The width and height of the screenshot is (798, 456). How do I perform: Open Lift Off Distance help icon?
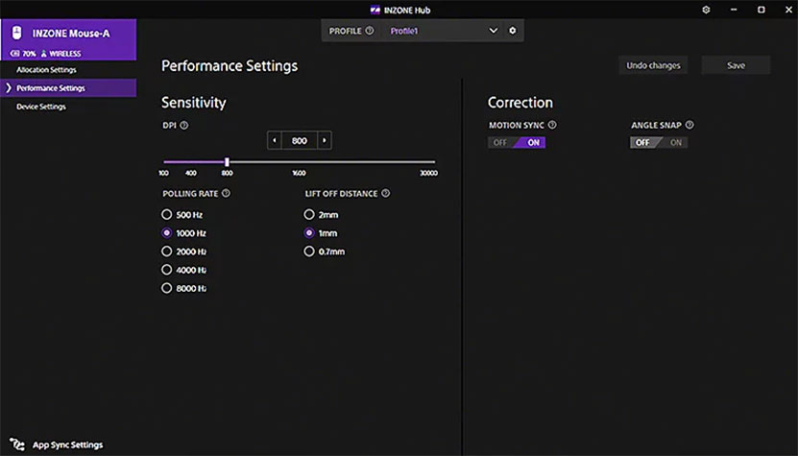(x=386, y=193)
